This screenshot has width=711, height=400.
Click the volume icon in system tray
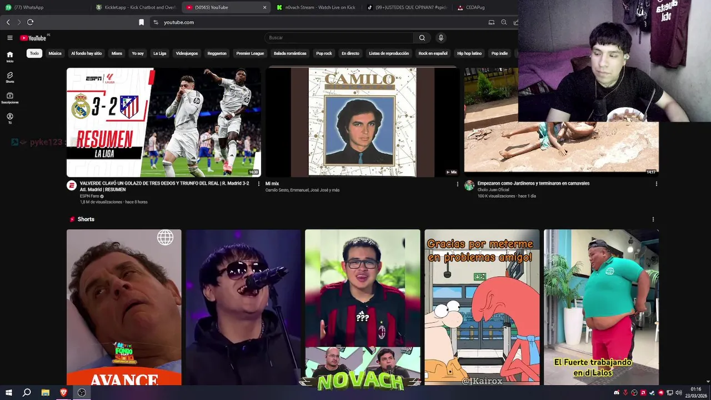click(678, 393)
